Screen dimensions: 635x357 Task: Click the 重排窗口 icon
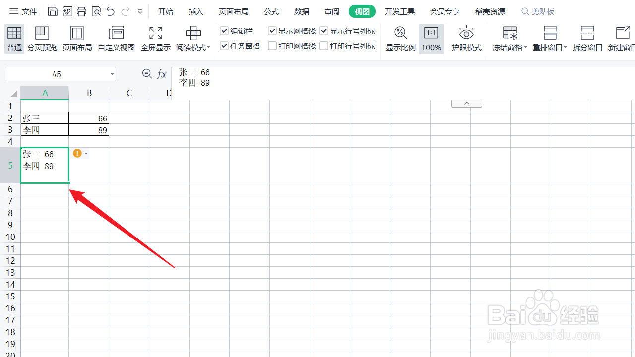pos(550,33)
